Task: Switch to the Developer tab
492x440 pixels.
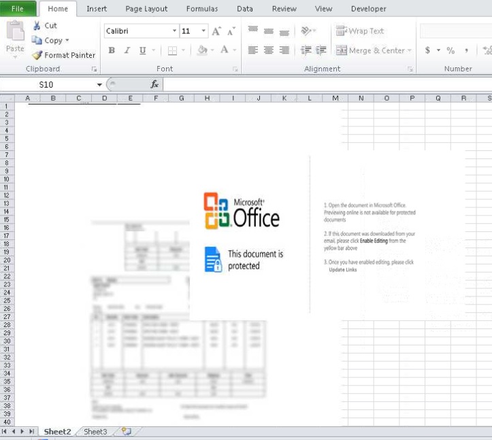Action: tap(369, 9)
